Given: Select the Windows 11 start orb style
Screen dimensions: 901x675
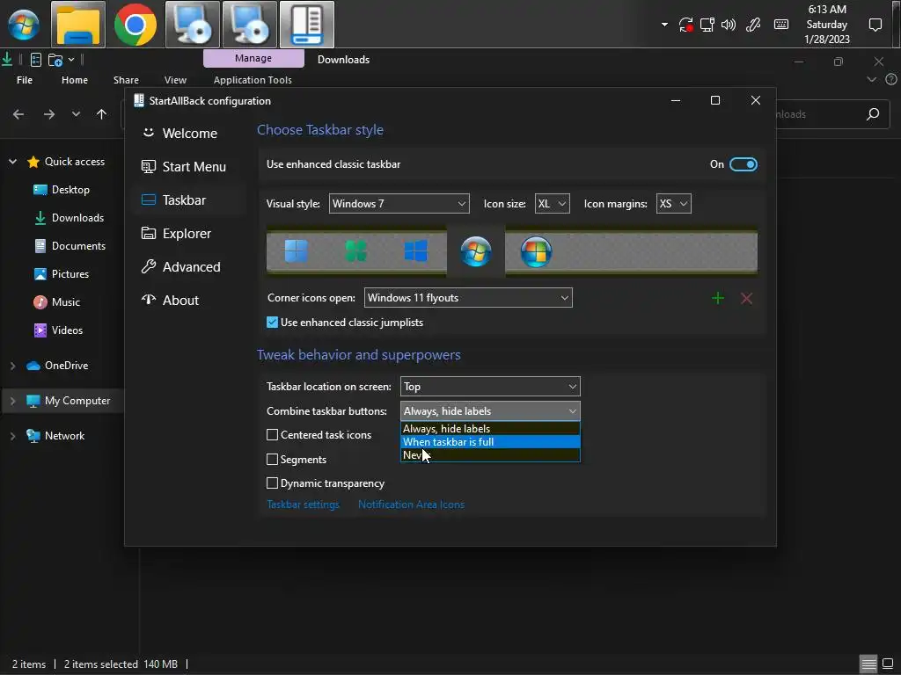Looking at the screenshot, I should click(296, 250).
